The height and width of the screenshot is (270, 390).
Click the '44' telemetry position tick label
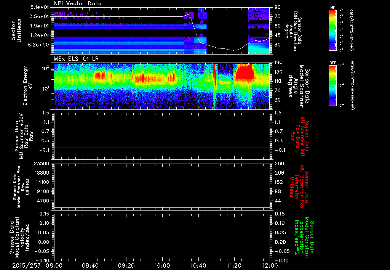coord(278,201)
